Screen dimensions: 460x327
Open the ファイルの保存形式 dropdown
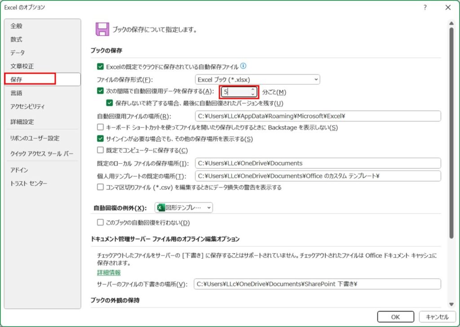click(257, 79)
